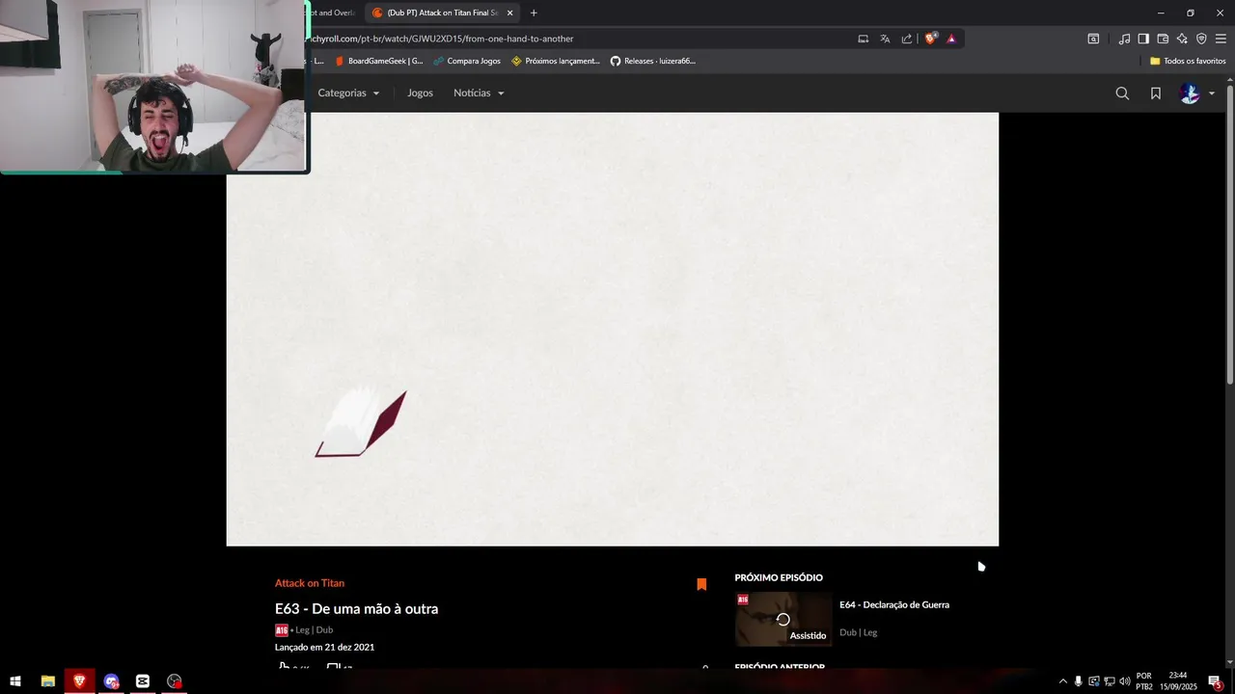
Task: Open the tab search toolbar icon
Action: [1093, 39]
